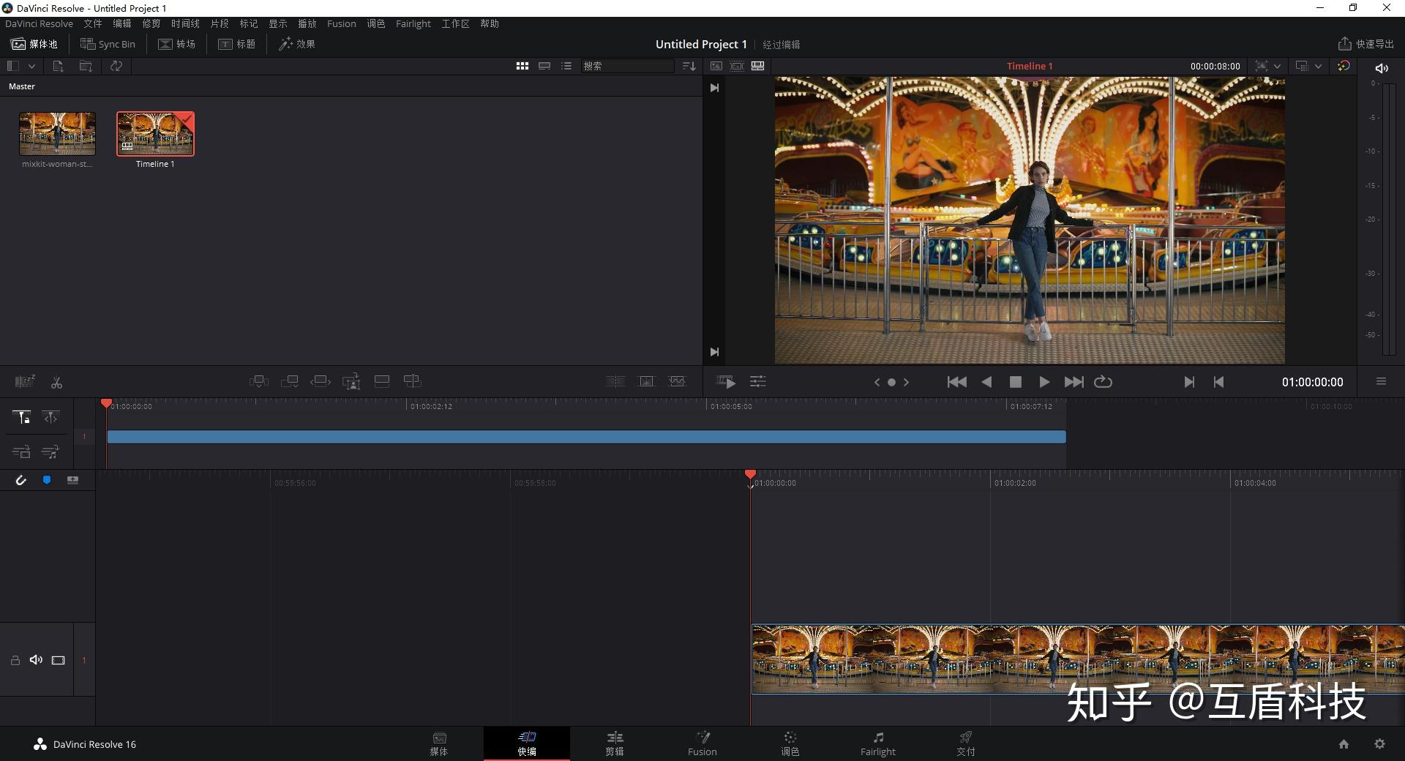Toggle loop playback
Image resolution: width=1405 pixels, height=761 pixels.
click(1103, 382)
